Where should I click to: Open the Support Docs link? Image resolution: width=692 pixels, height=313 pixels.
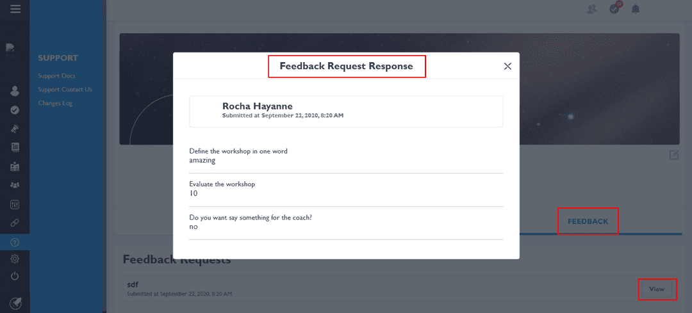click(56, 76)
